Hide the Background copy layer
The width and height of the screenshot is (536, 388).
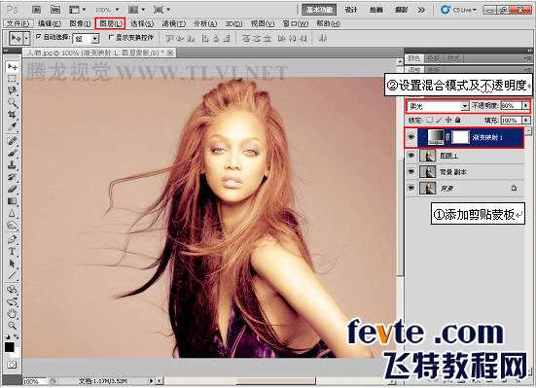411,171
